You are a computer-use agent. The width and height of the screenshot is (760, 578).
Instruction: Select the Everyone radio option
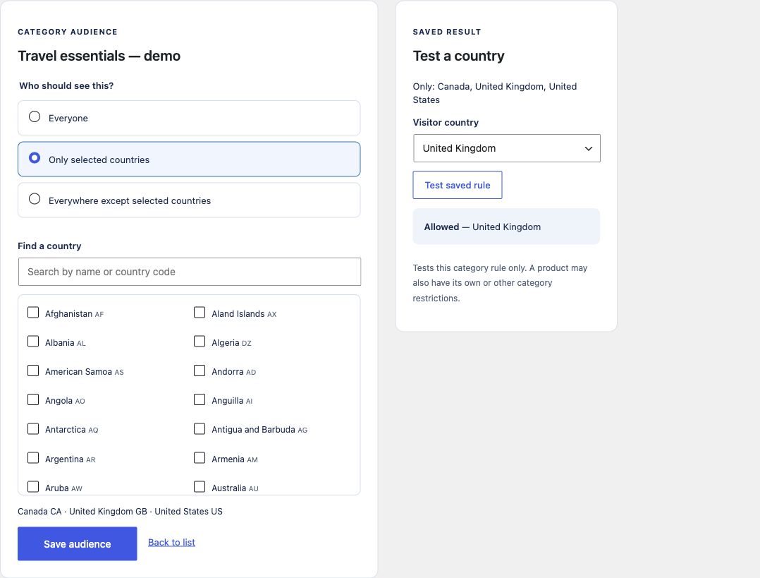click(35, 117)
